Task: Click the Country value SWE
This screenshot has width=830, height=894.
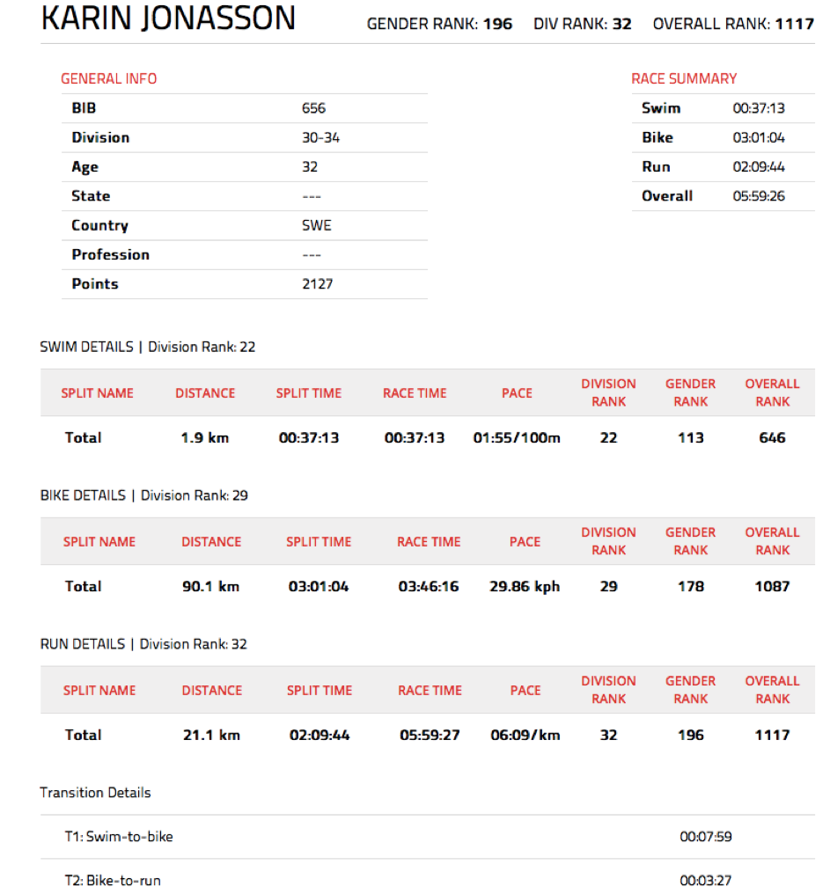Action: (316, 225)
